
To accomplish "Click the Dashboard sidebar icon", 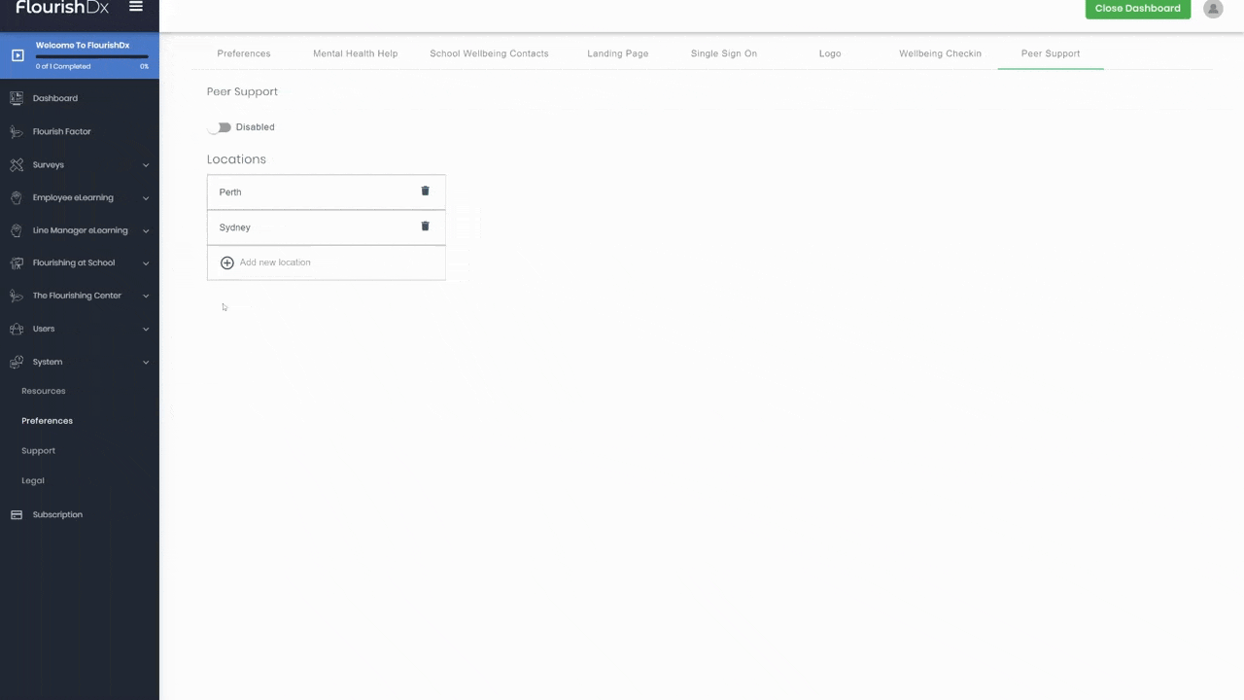I will point(17,98).
